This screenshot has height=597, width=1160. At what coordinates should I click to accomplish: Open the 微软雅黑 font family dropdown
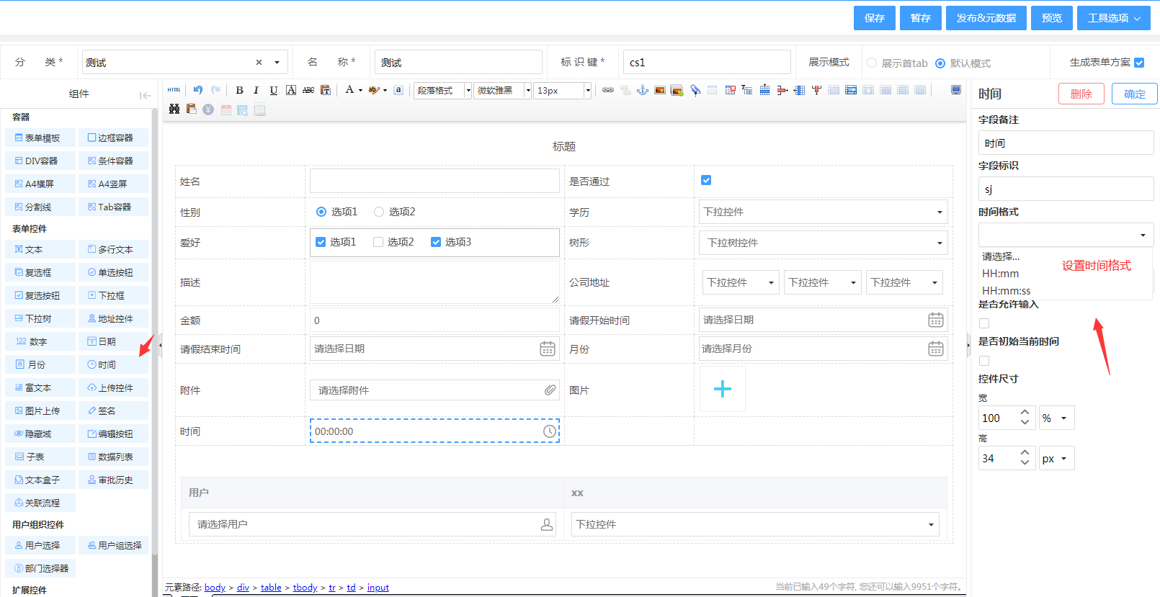pyautogui.click(x=502, y=90)
